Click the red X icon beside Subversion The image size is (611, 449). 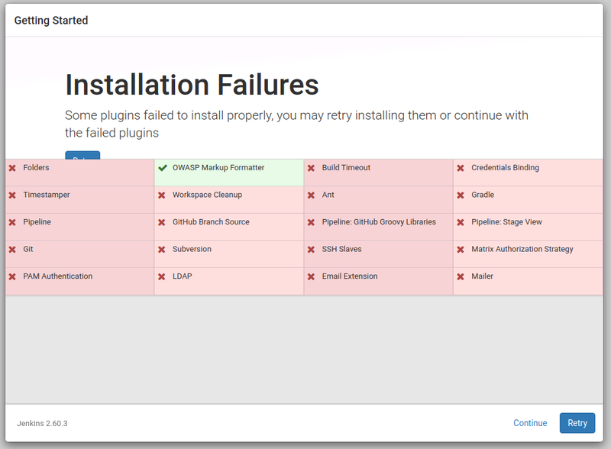click(x=162, y=250)
